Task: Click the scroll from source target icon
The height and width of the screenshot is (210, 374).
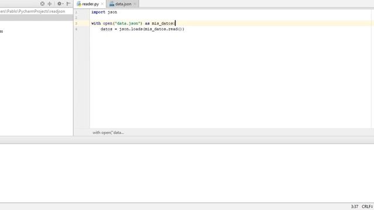Action: [42, 3]
